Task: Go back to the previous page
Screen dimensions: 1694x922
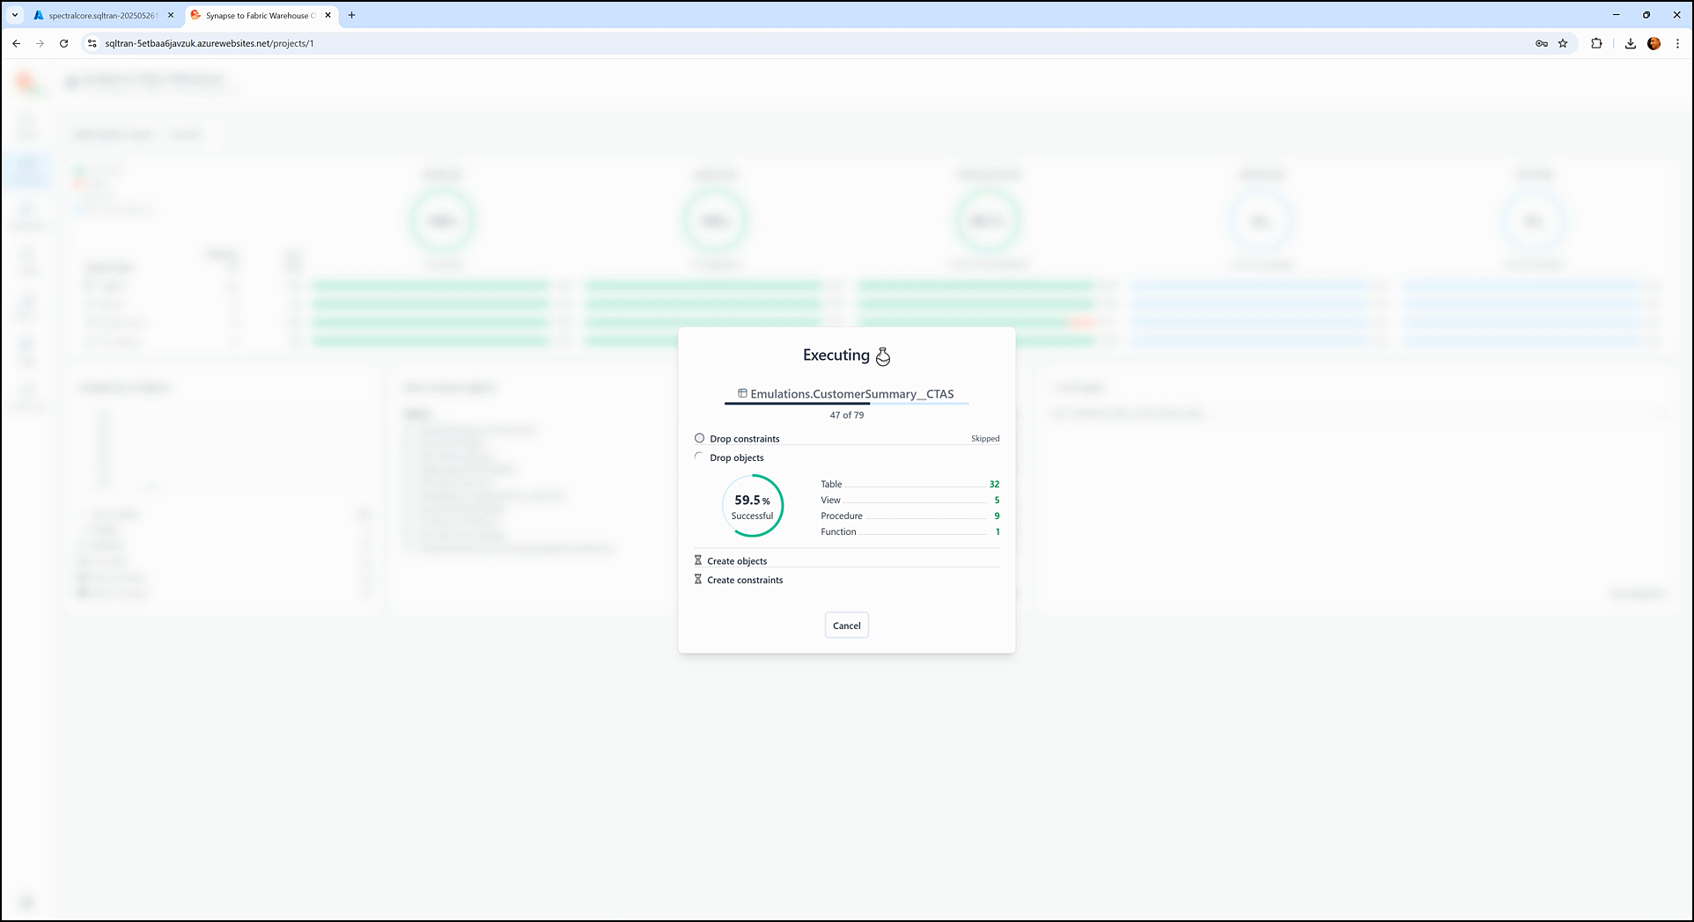Action: (x=17, y=43)
